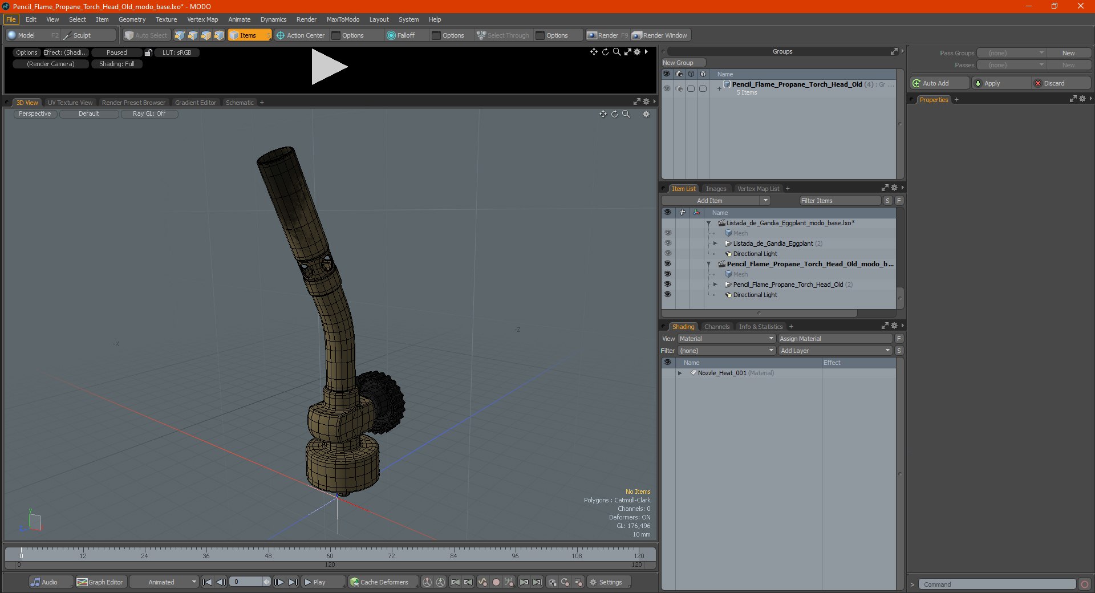The image size is (1095, 593).
Task: Toggle visibility of Pencil_Flame group
Action: [667, 88]
